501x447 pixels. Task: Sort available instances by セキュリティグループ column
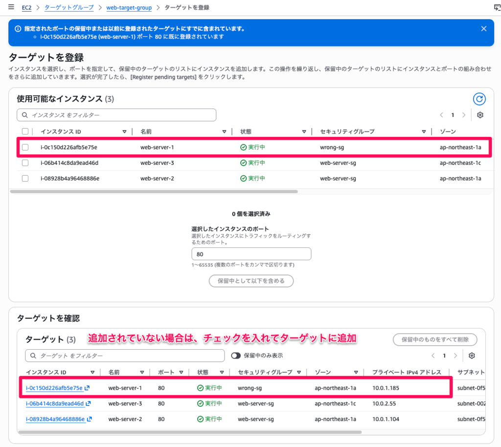pos(424,132)
